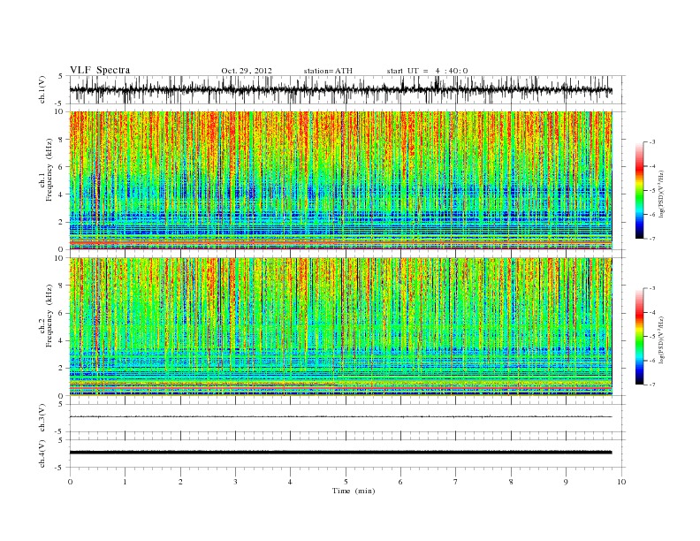This screenshot has width=700, height=541.
Task: Click the "start UT = 4:40:0" text
Action: 427,71
